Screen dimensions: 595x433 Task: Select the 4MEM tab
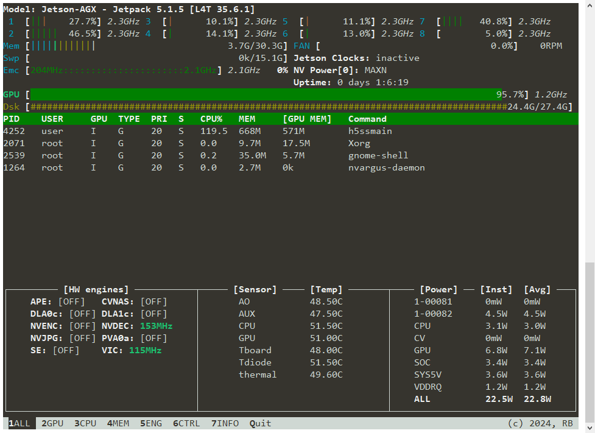point(118,423)
